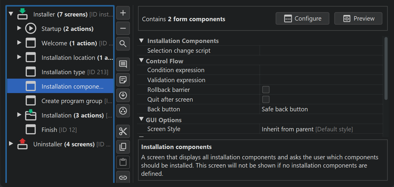Click the chain link icon
The image size is (394, 187).
pyautogui.click(x=123, y=177)
